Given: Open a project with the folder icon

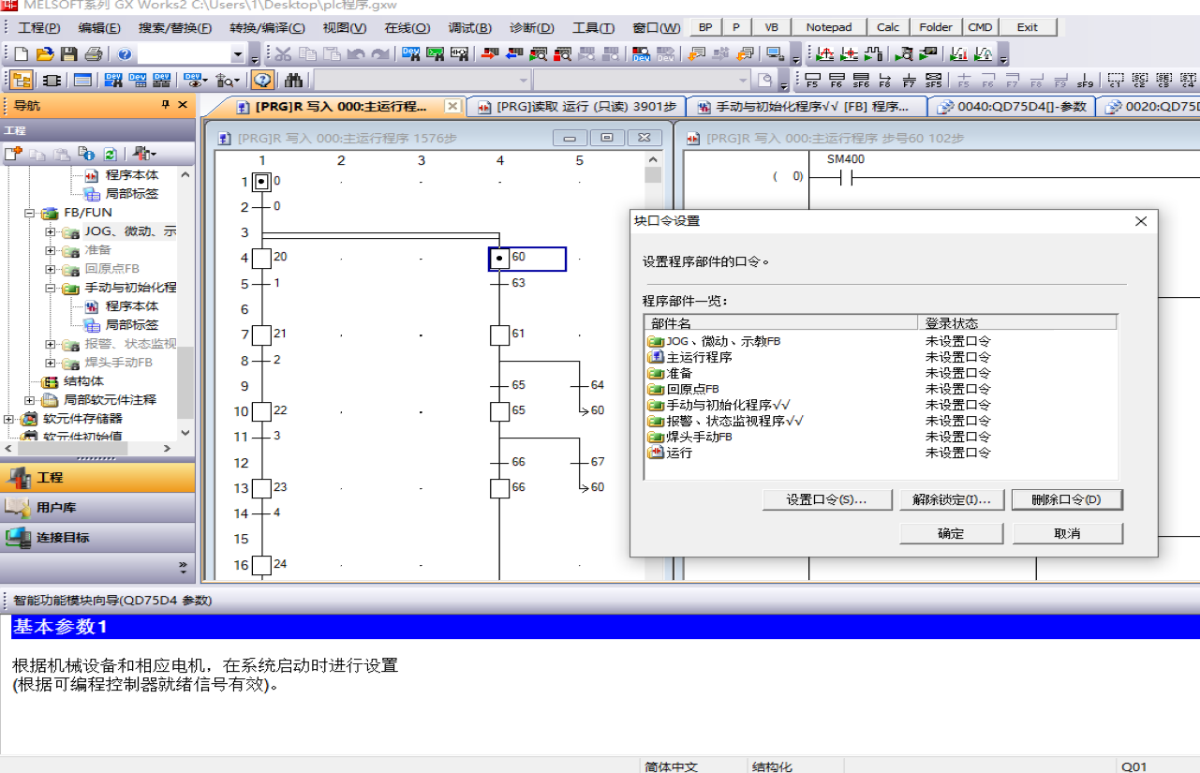Looking at the screenshot, I should tap(45, 53).
